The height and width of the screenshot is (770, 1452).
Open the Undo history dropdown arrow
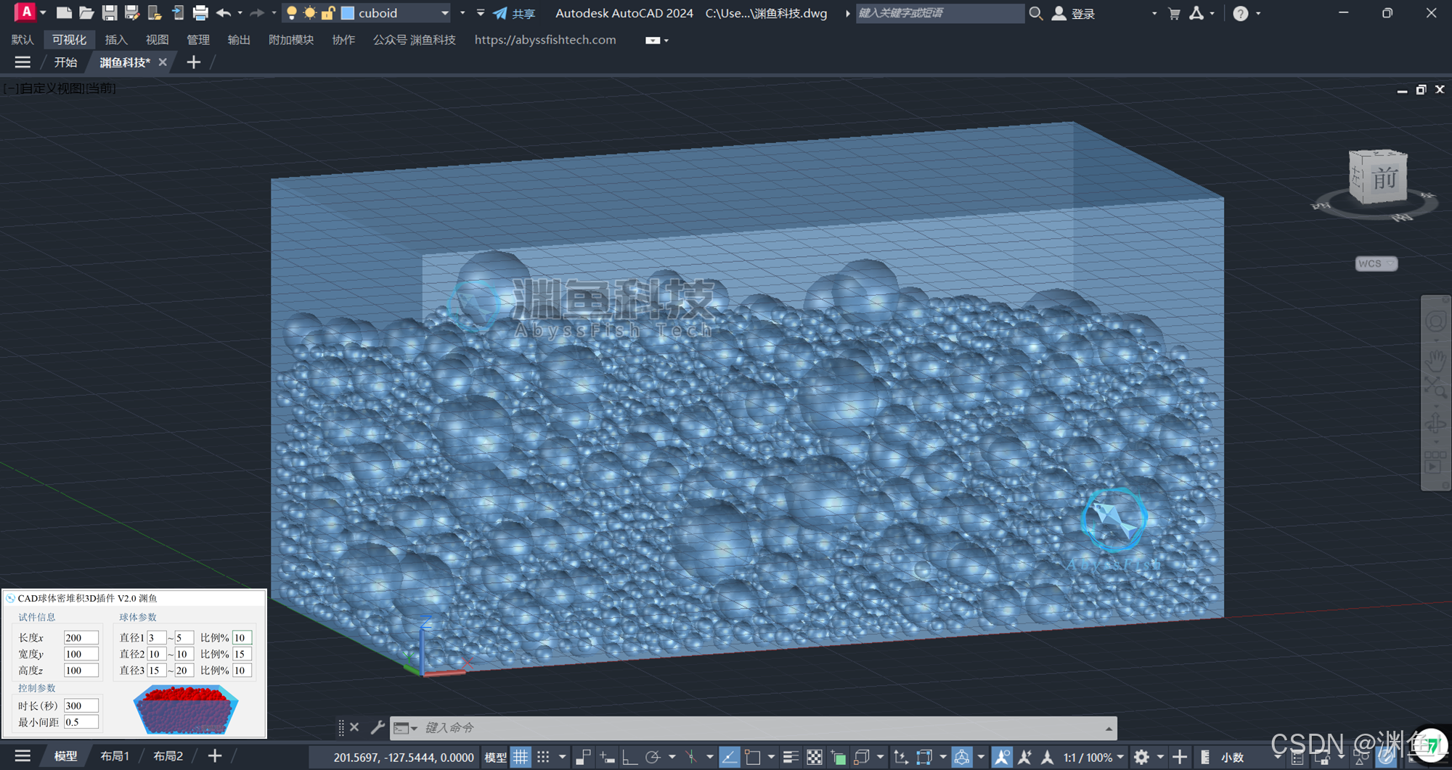tap(240, 13)
